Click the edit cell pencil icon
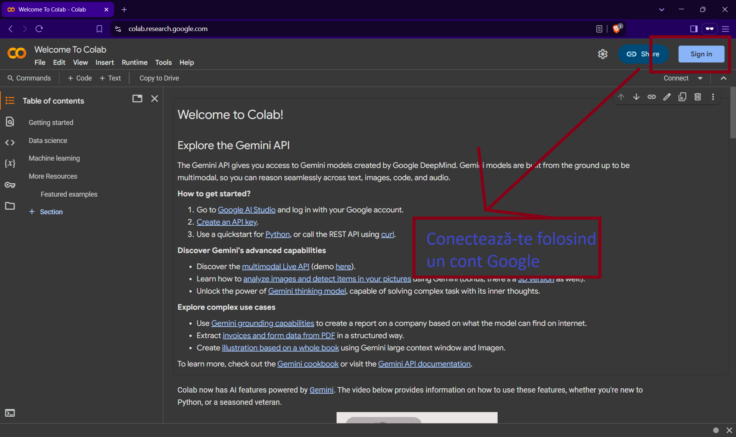 pyautogui.click(x=667, y=97)
